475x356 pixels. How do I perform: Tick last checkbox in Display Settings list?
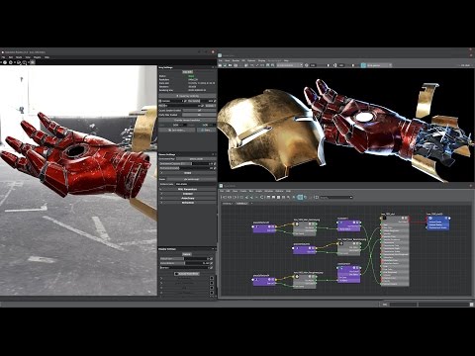[x=212, y=293]
